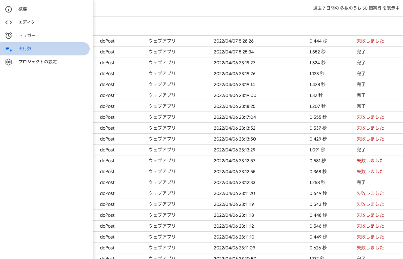Click doPost in the 23:11:09 row

[x=107, y=248]
